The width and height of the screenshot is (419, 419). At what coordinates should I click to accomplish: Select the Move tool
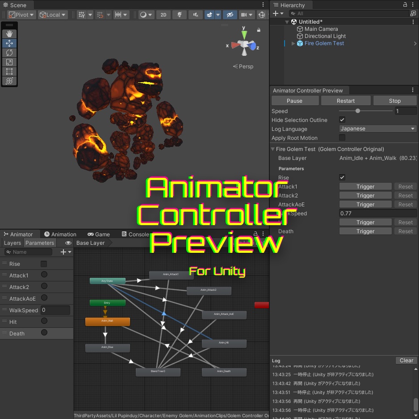9,43
